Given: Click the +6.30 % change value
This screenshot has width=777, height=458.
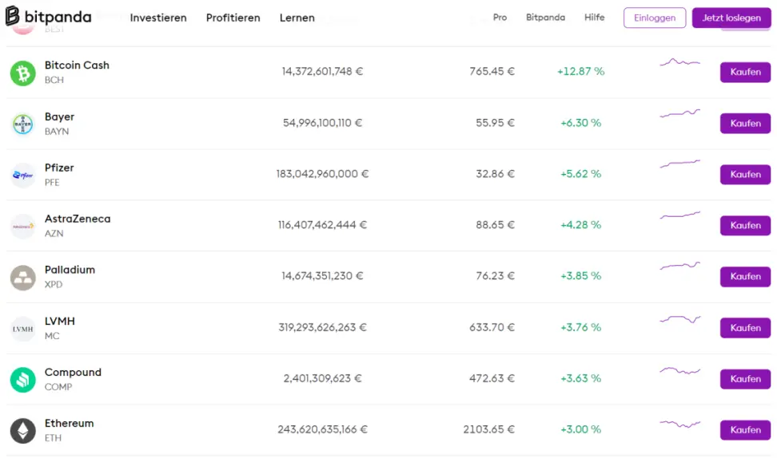Looking at the screenshot, I should (580, 123).
